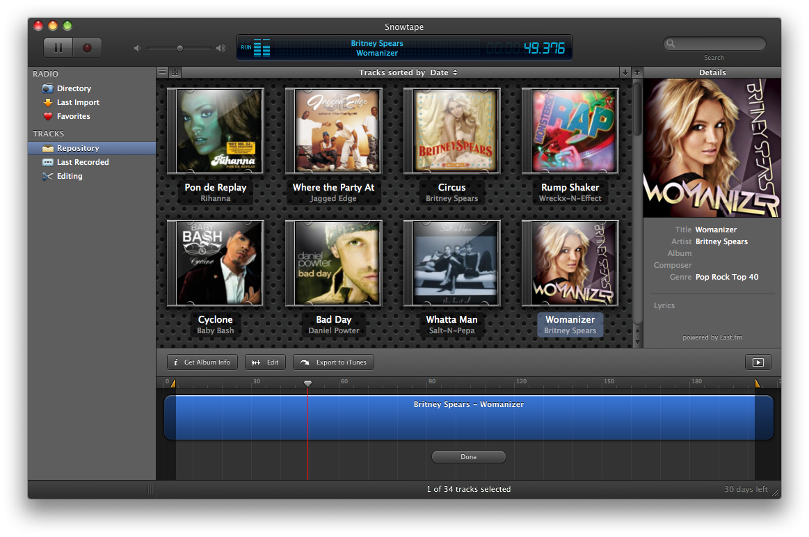Click the highlighted Womanizer track label
Image resolution: width=809 pixels, height=537 pixels.
(x=570, y=324)
